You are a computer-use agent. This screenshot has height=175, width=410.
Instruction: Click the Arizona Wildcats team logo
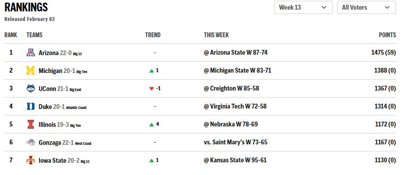(30, 52)
